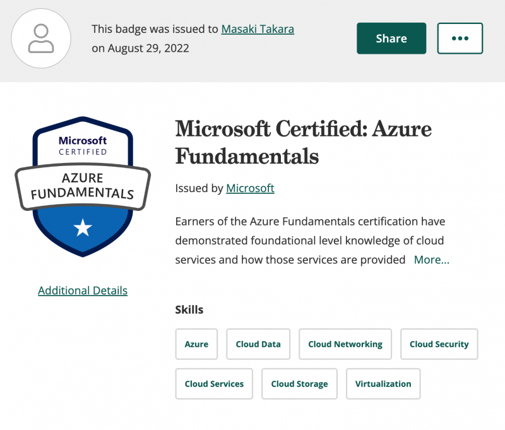Click the white star on the badge
Image resolution: width=505 pixels, height=430 pixels.
(x=83, y=228)
